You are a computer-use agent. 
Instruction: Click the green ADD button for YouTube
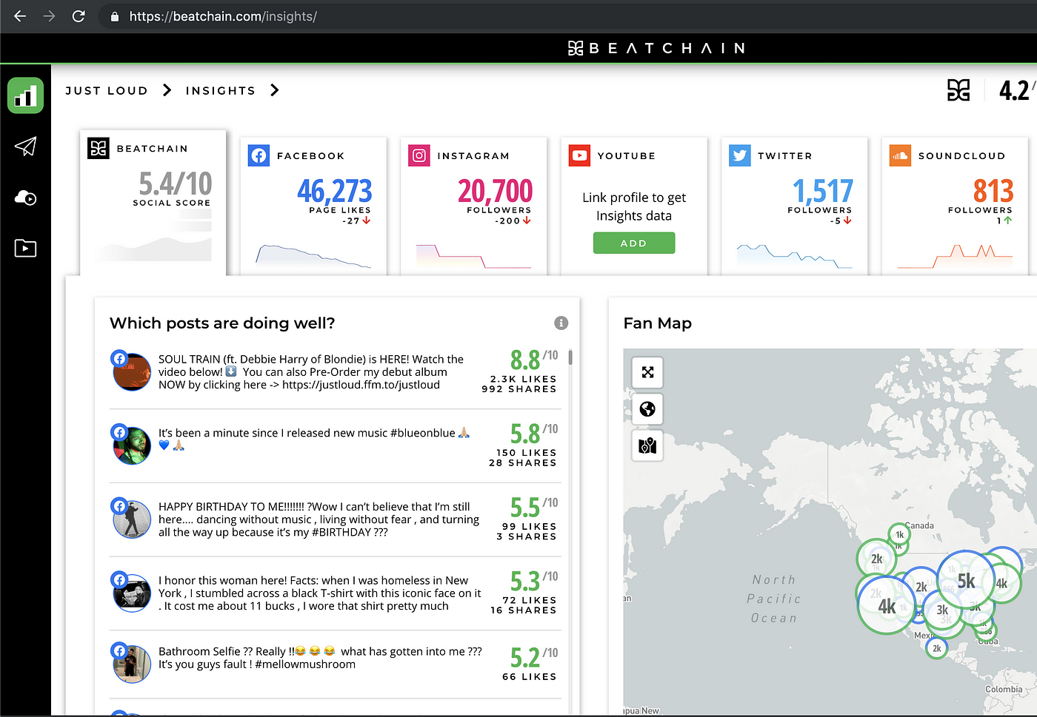coord(634,243)
